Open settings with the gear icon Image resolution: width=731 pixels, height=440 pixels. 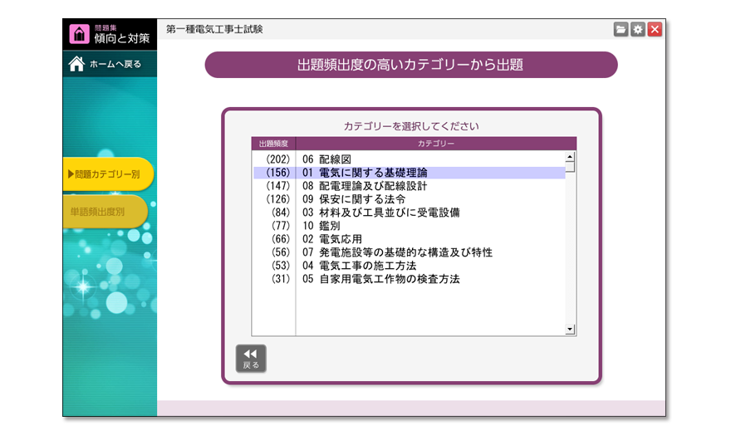pos(638,29)
